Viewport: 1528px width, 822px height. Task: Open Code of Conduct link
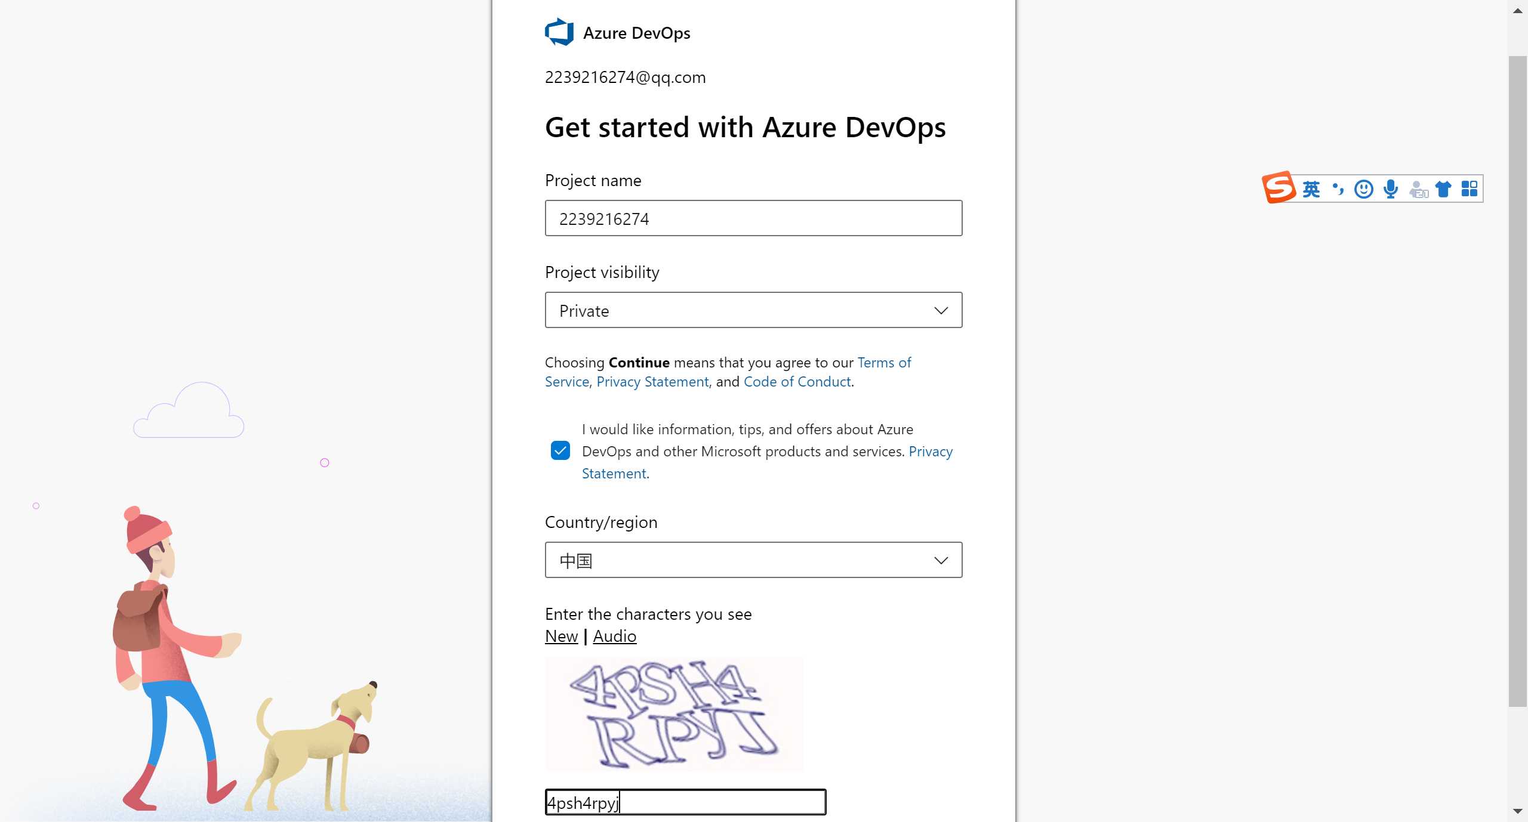[x=797, y=382]
